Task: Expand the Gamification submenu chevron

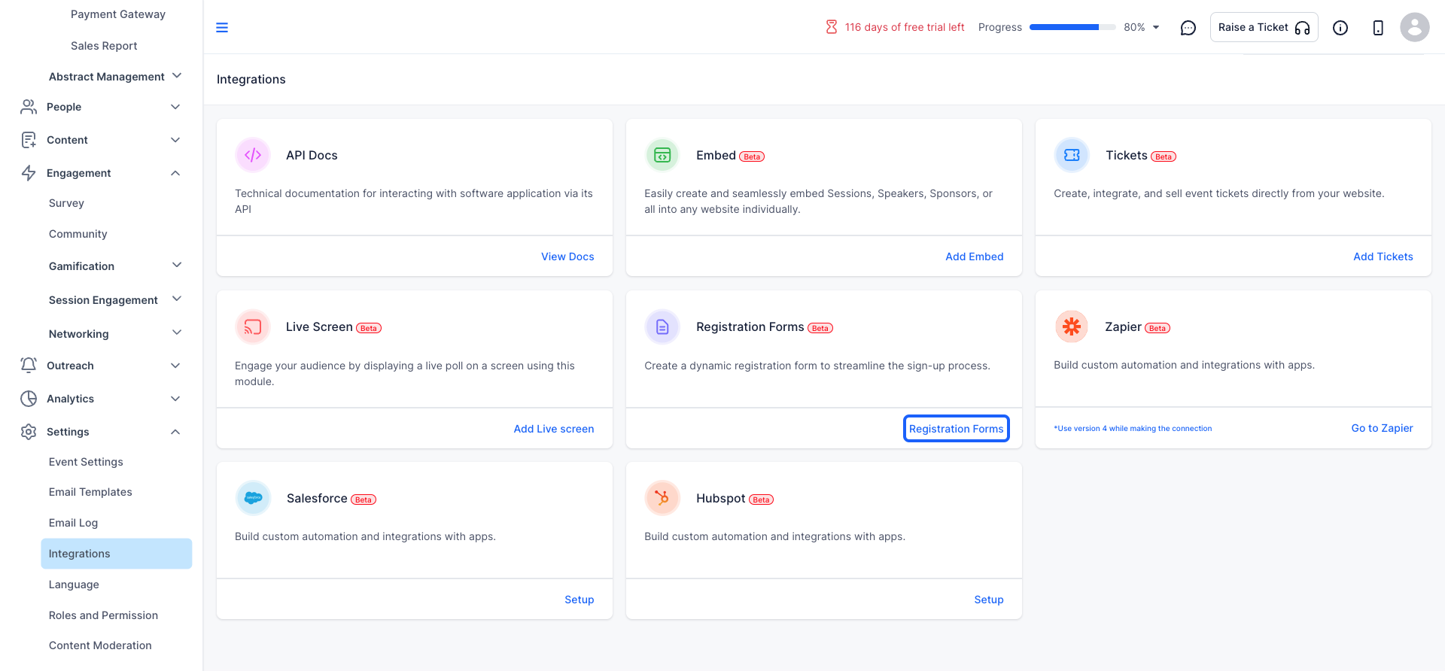Action: [x=177, y=265]
